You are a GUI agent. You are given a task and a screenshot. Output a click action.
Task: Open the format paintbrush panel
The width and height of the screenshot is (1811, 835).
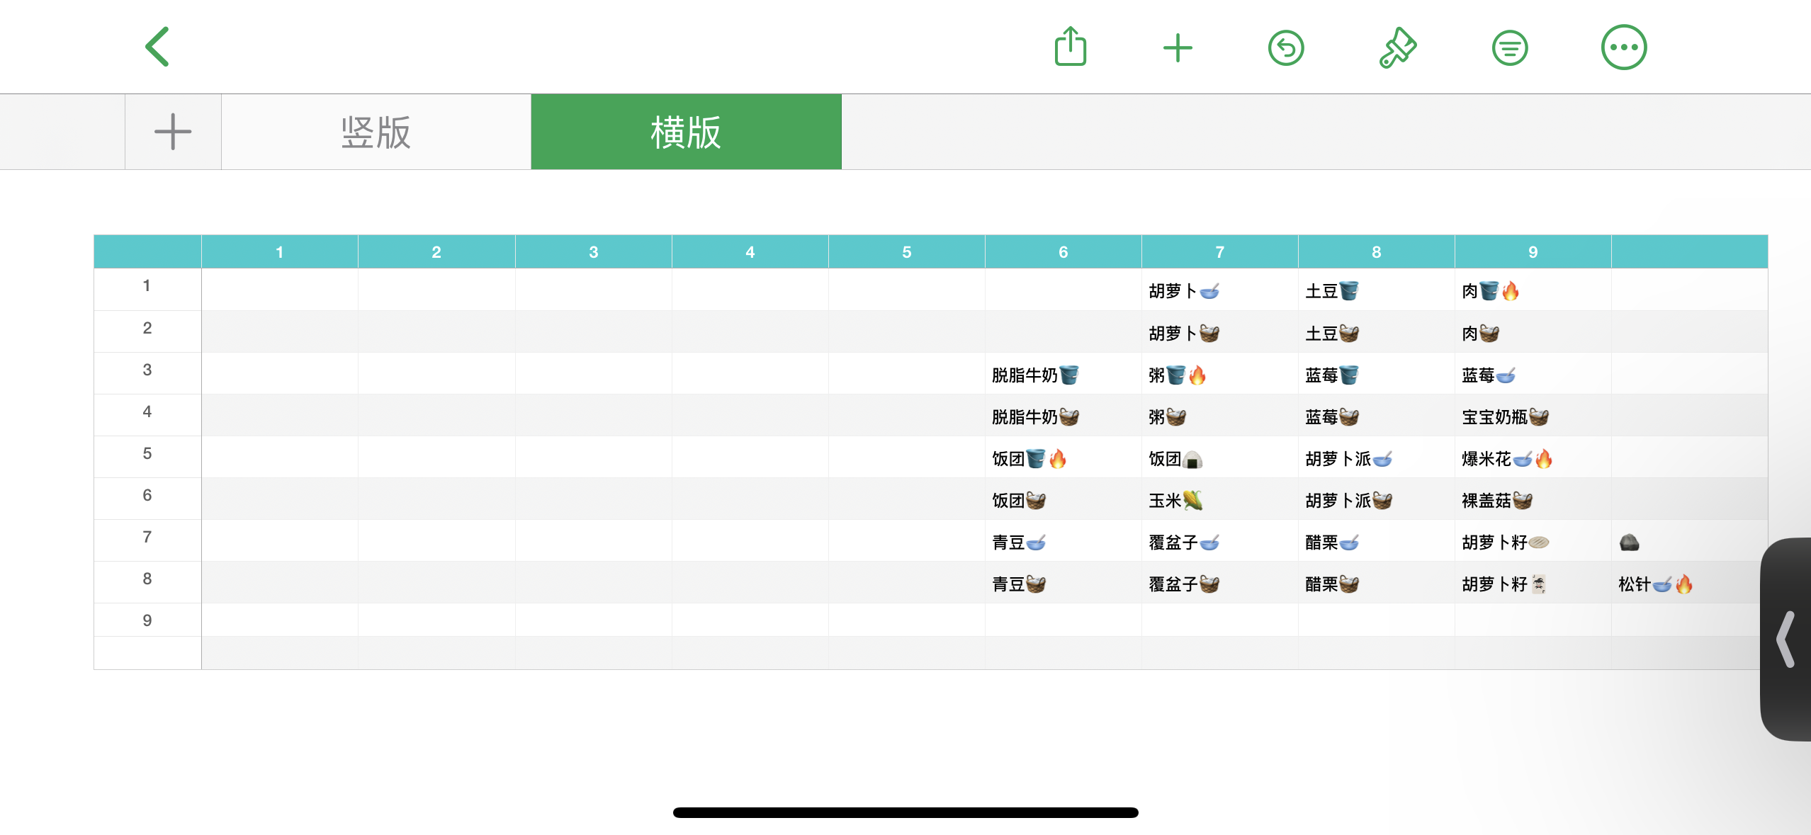pos(1397,48)
